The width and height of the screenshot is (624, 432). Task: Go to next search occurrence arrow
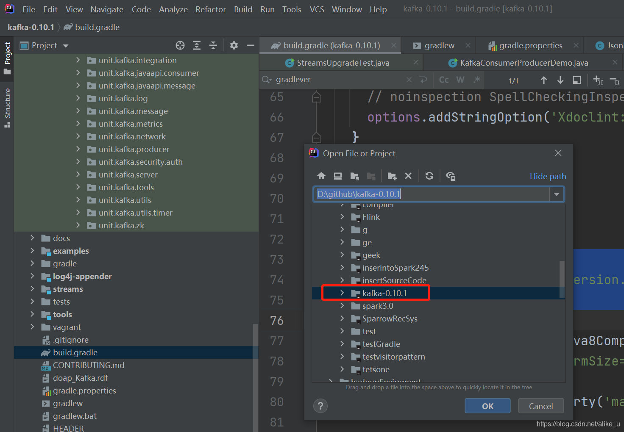[x=560, y=80]
